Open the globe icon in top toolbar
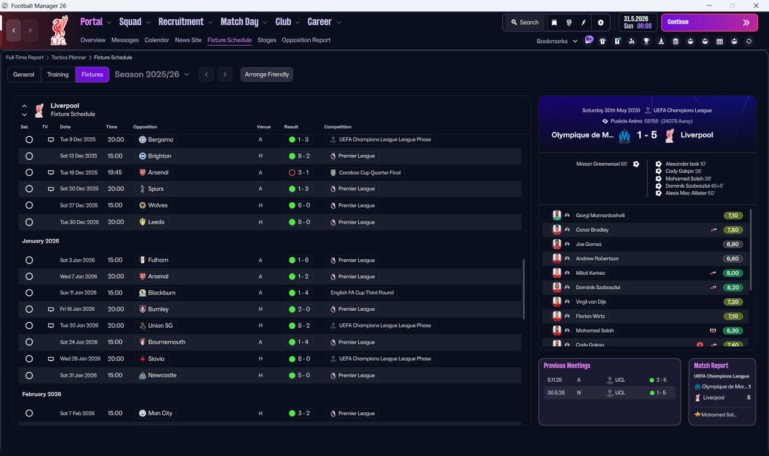The height and width of the screenshot is (456, 769). (569, 22)
